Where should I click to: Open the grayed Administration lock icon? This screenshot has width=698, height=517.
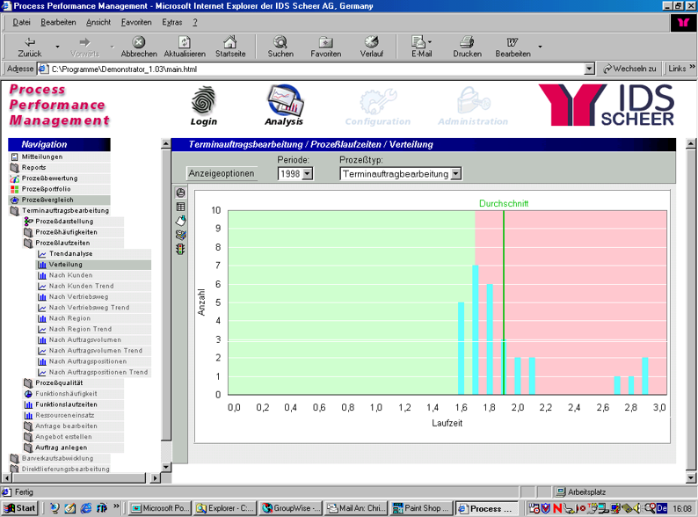tap(473, 106)
